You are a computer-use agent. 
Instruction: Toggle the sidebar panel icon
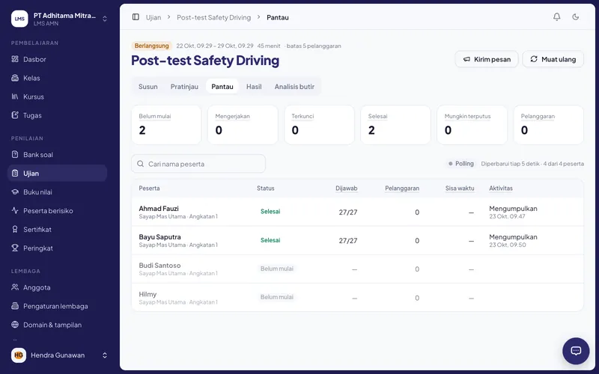(136, 17)
